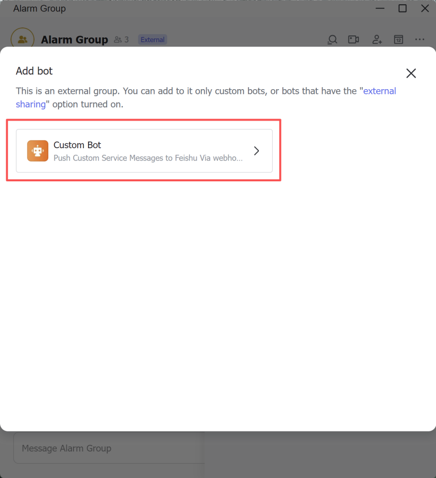
Task: Click the member count icon showing 3
Action: 122,40
